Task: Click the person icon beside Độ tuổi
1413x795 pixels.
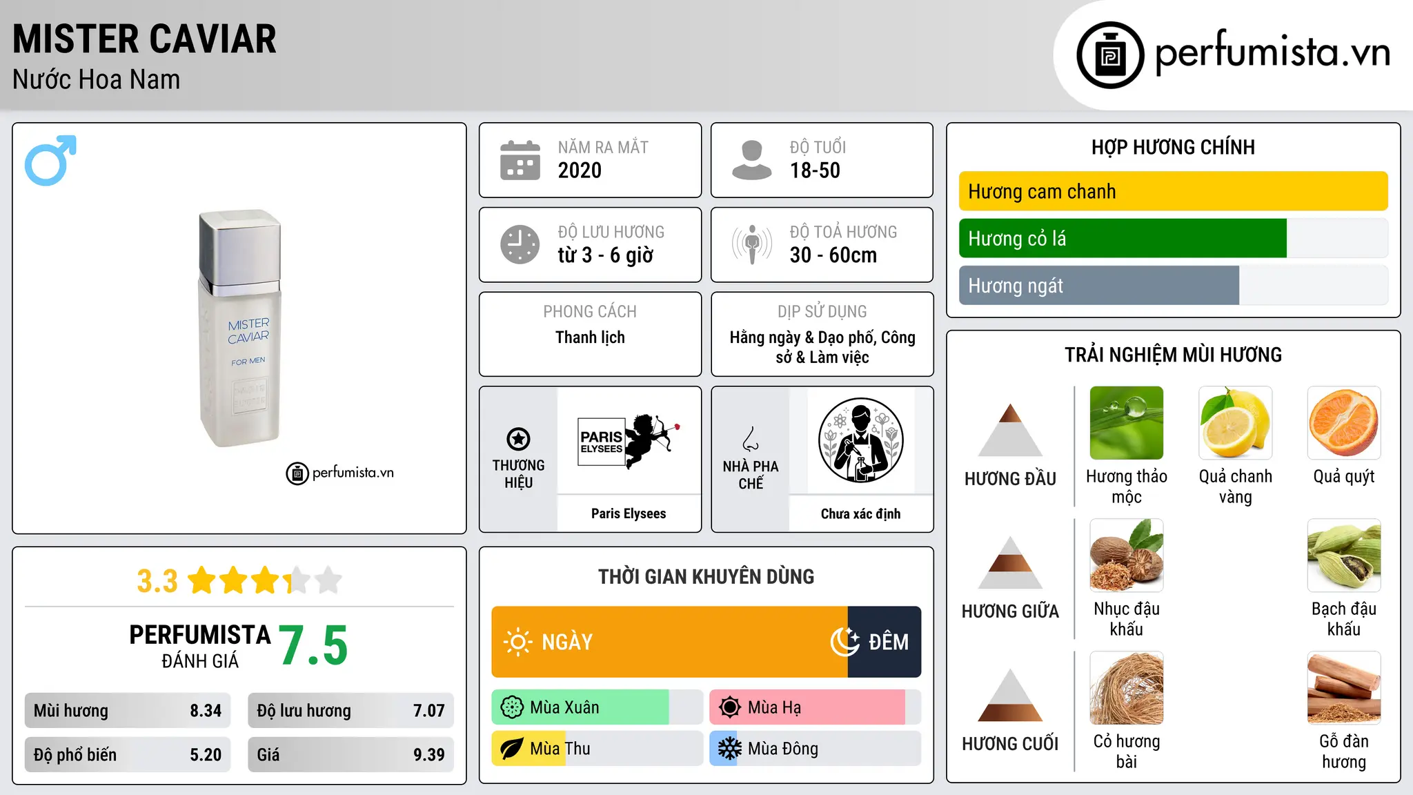Action: coord(752,160)
